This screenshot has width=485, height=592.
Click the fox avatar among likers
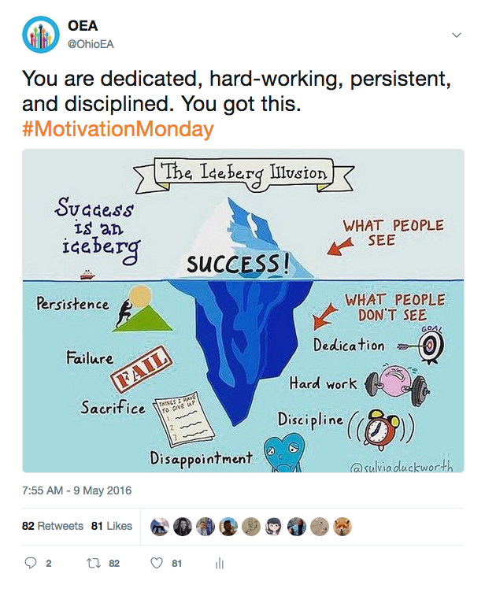342,527
